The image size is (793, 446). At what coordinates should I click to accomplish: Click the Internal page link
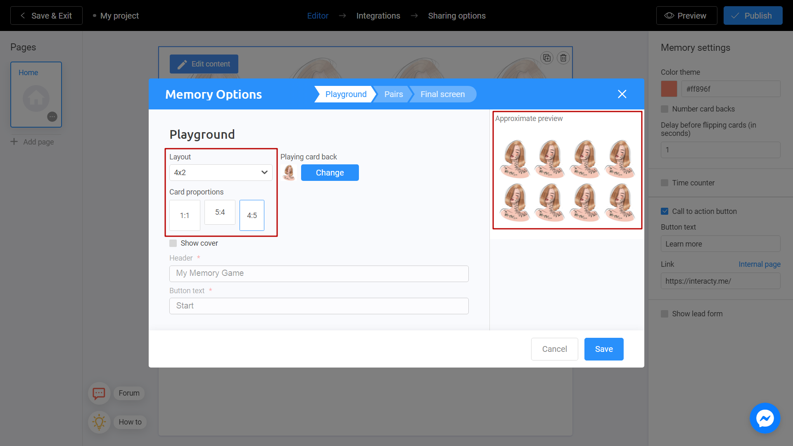click(760, 264)
